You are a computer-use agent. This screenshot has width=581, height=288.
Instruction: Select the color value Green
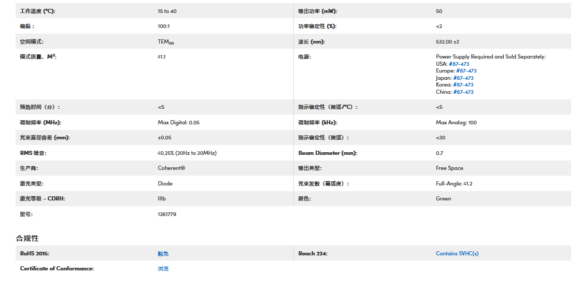pyautogui.click(x=443, y=199)
